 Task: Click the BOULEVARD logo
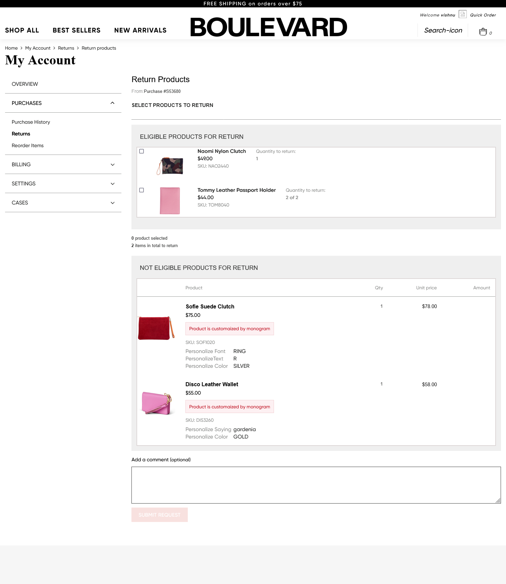269,27
